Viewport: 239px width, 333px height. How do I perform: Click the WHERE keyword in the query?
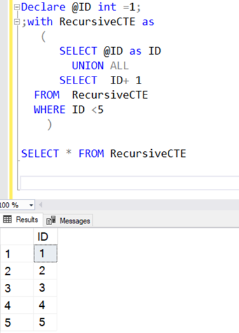click(x=50, y=110)
